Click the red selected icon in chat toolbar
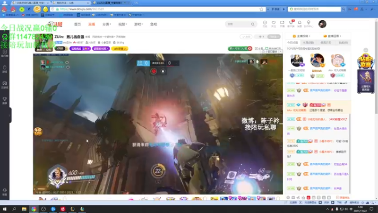The width and height of the screenshot is (378, 213). (309, 197)
